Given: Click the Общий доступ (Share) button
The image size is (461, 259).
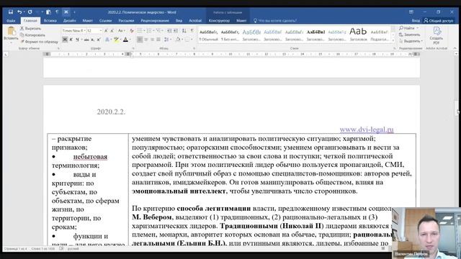Looking at the screenshot, I should 439,21.
